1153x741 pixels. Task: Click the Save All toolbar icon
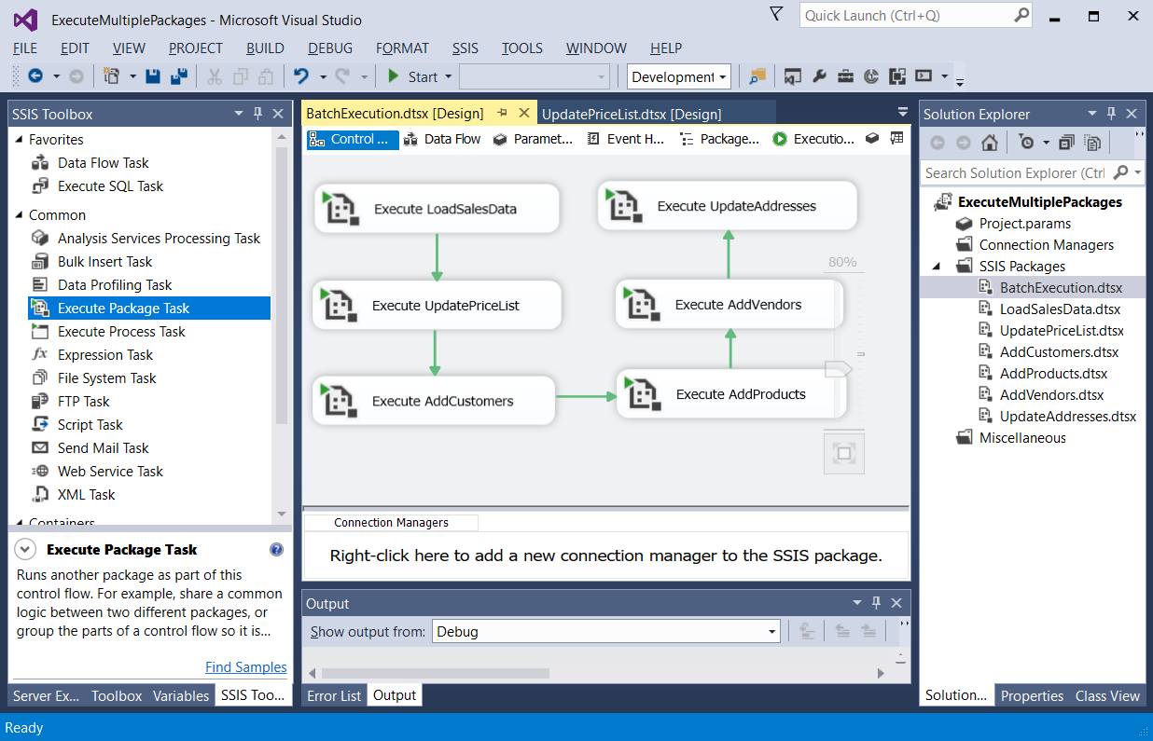point(178,76)
